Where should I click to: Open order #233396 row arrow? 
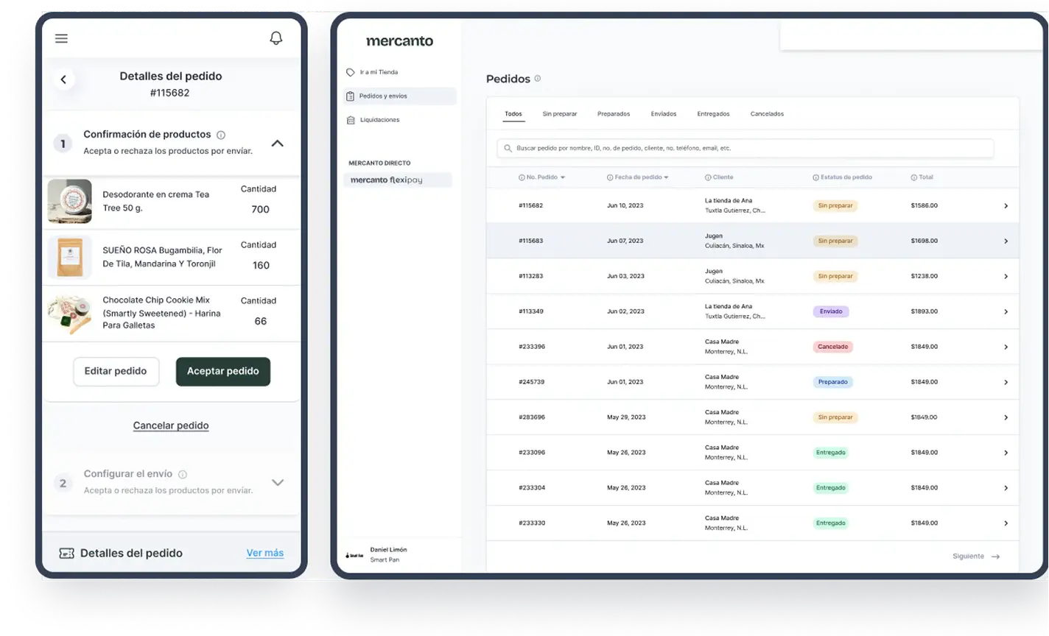1006,347
